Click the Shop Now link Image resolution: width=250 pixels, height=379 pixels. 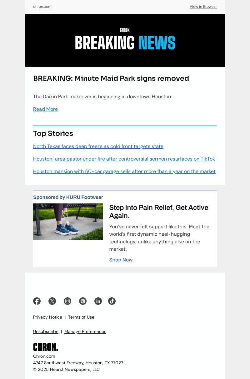pos(121,260)
